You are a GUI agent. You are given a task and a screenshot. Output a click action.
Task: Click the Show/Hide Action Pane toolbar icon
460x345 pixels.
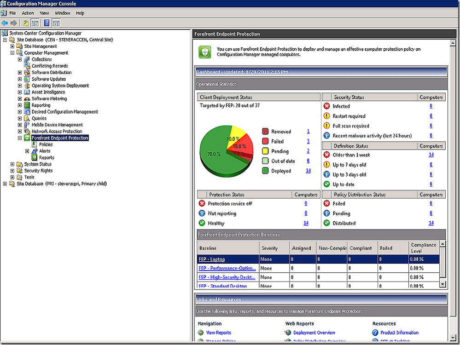56,23
